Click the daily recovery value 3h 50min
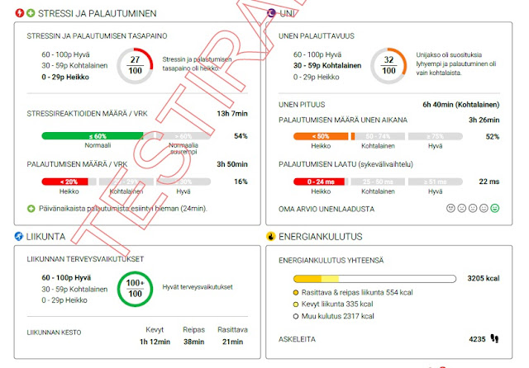This screenshot has width=529, height=368. click(x=232, y=164)
